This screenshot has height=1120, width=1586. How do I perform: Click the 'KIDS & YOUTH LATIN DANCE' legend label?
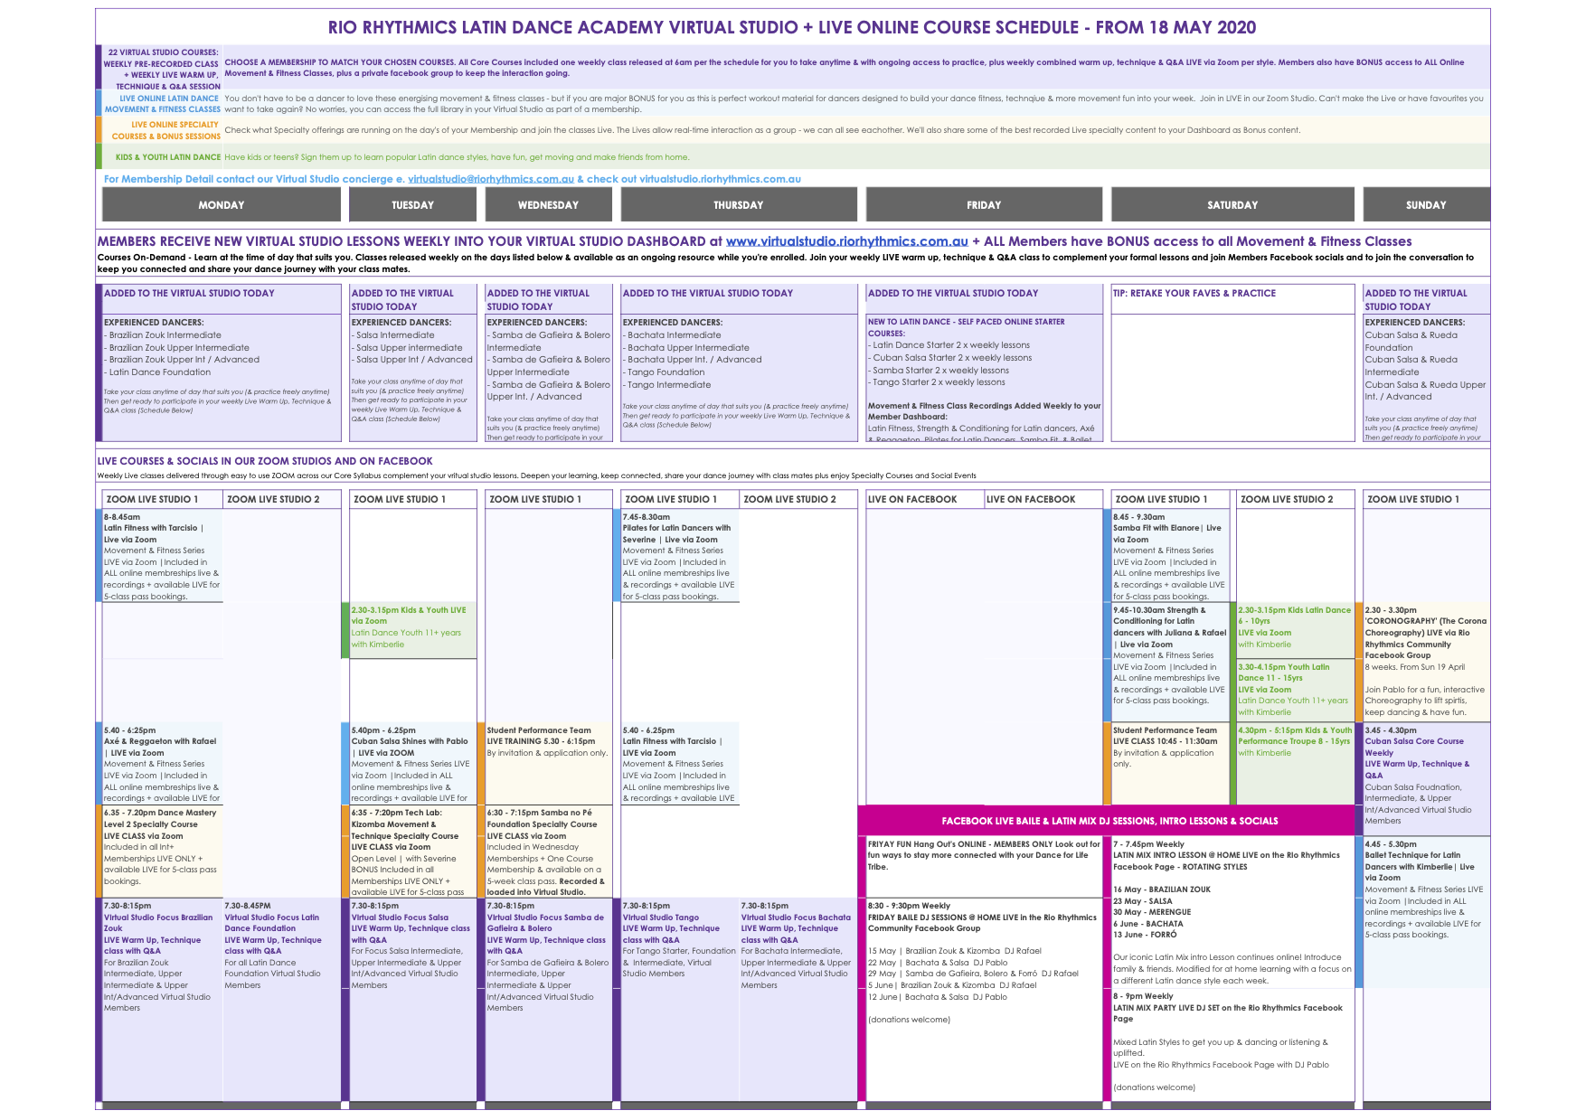(168, 157)
